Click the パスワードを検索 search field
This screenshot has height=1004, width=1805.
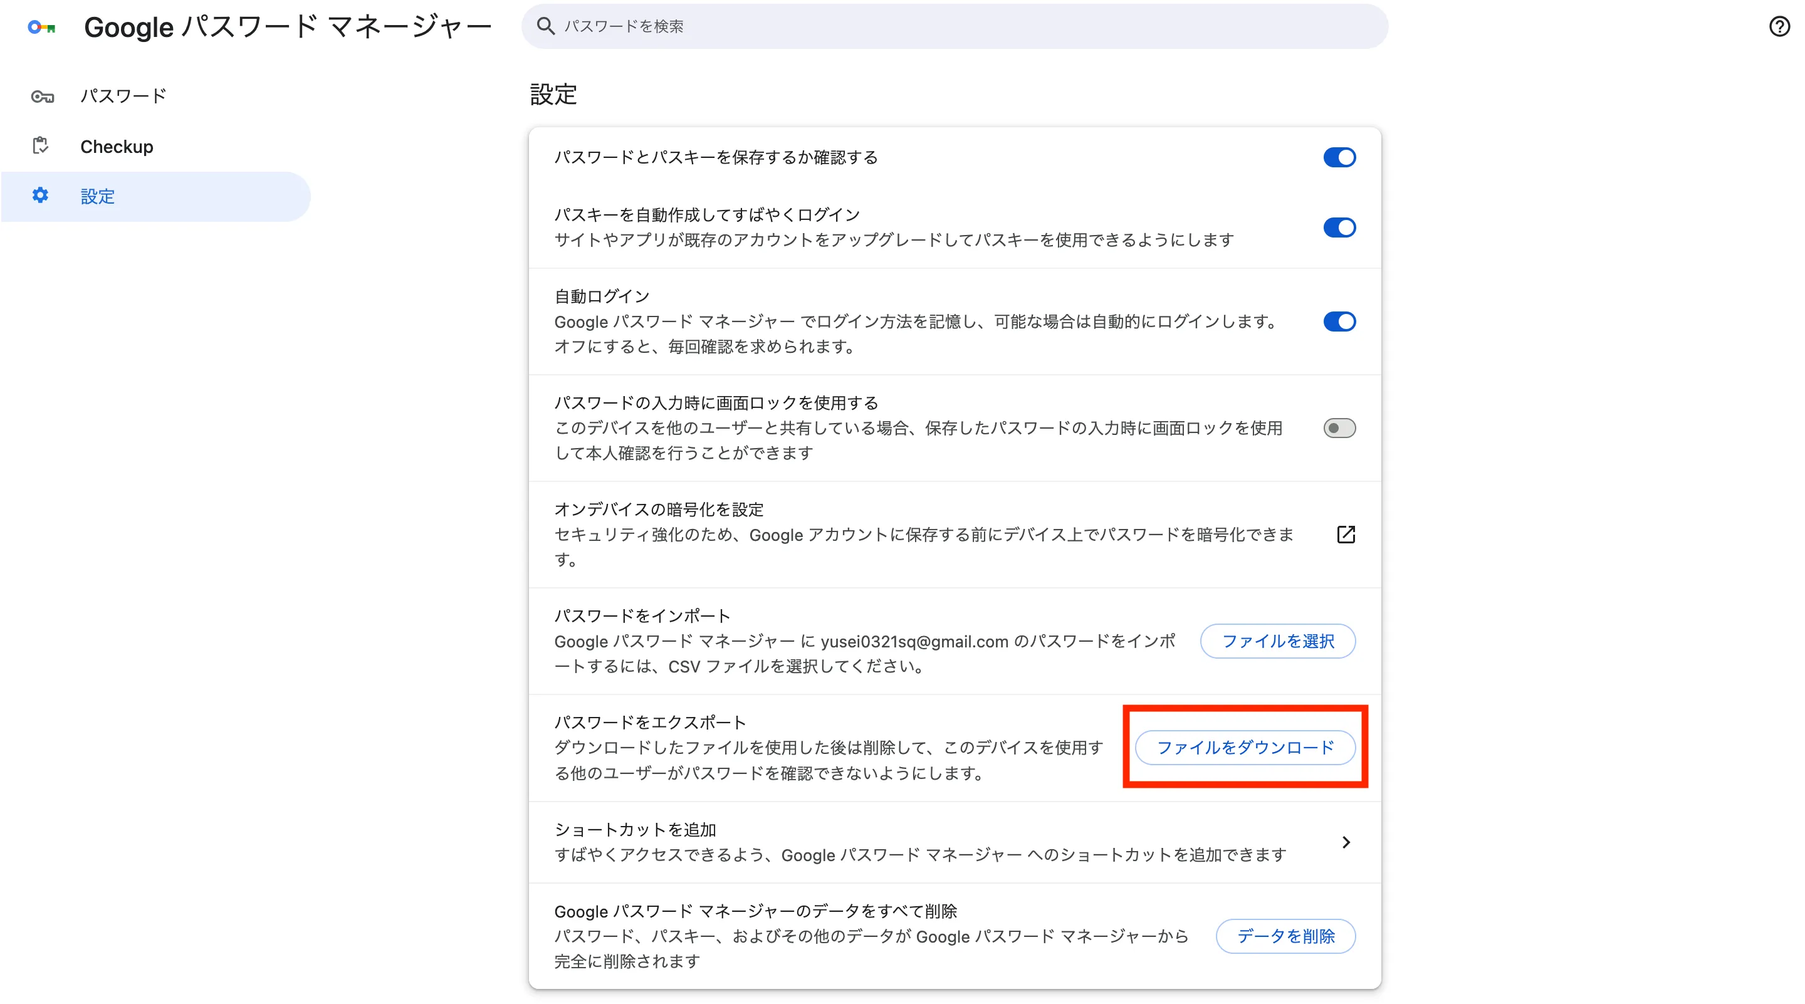[x=955, y=26]
